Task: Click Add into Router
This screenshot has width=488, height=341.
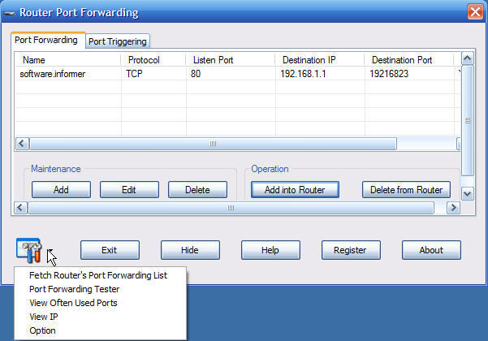Action: (x=295, y=190)
